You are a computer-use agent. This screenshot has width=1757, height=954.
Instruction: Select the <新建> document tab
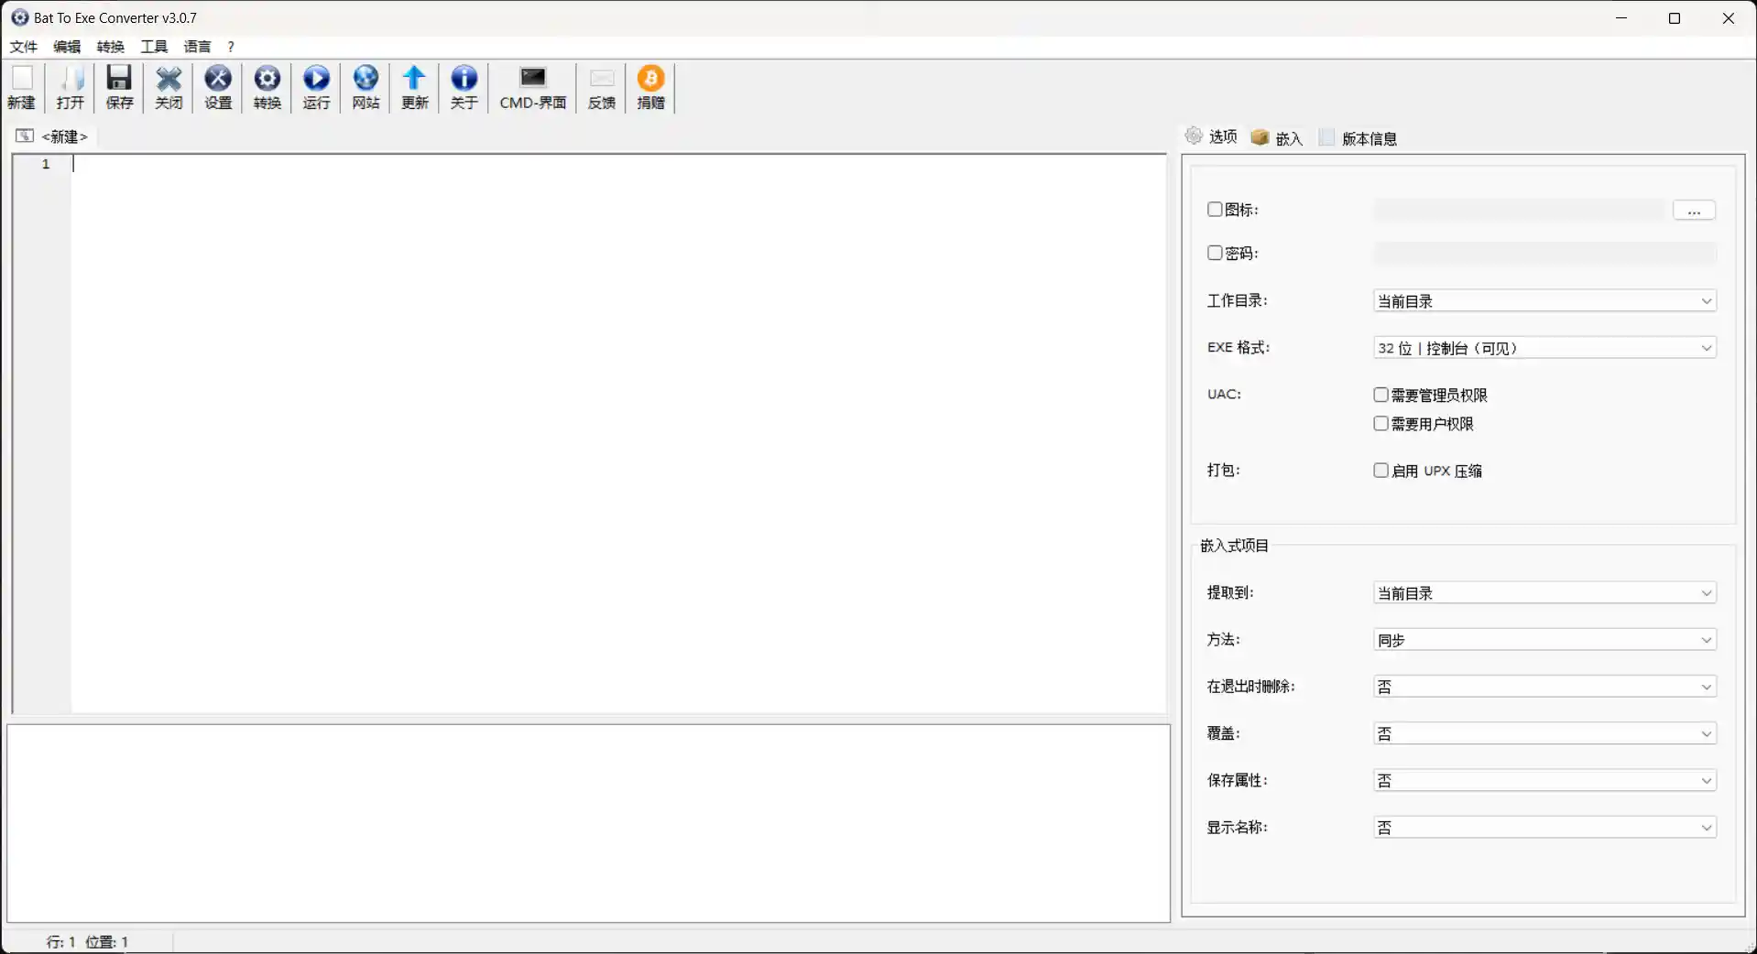[x=52, y=136]
